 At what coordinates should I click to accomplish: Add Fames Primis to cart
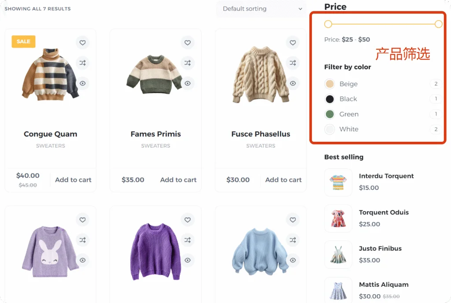click(x=178, y=180)
